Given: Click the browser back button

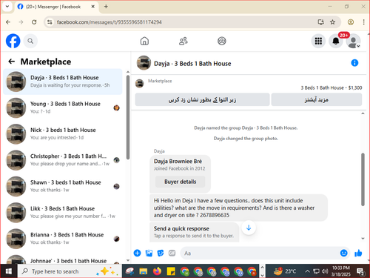Looking at the screenshot, I should [x=8, y=22].
